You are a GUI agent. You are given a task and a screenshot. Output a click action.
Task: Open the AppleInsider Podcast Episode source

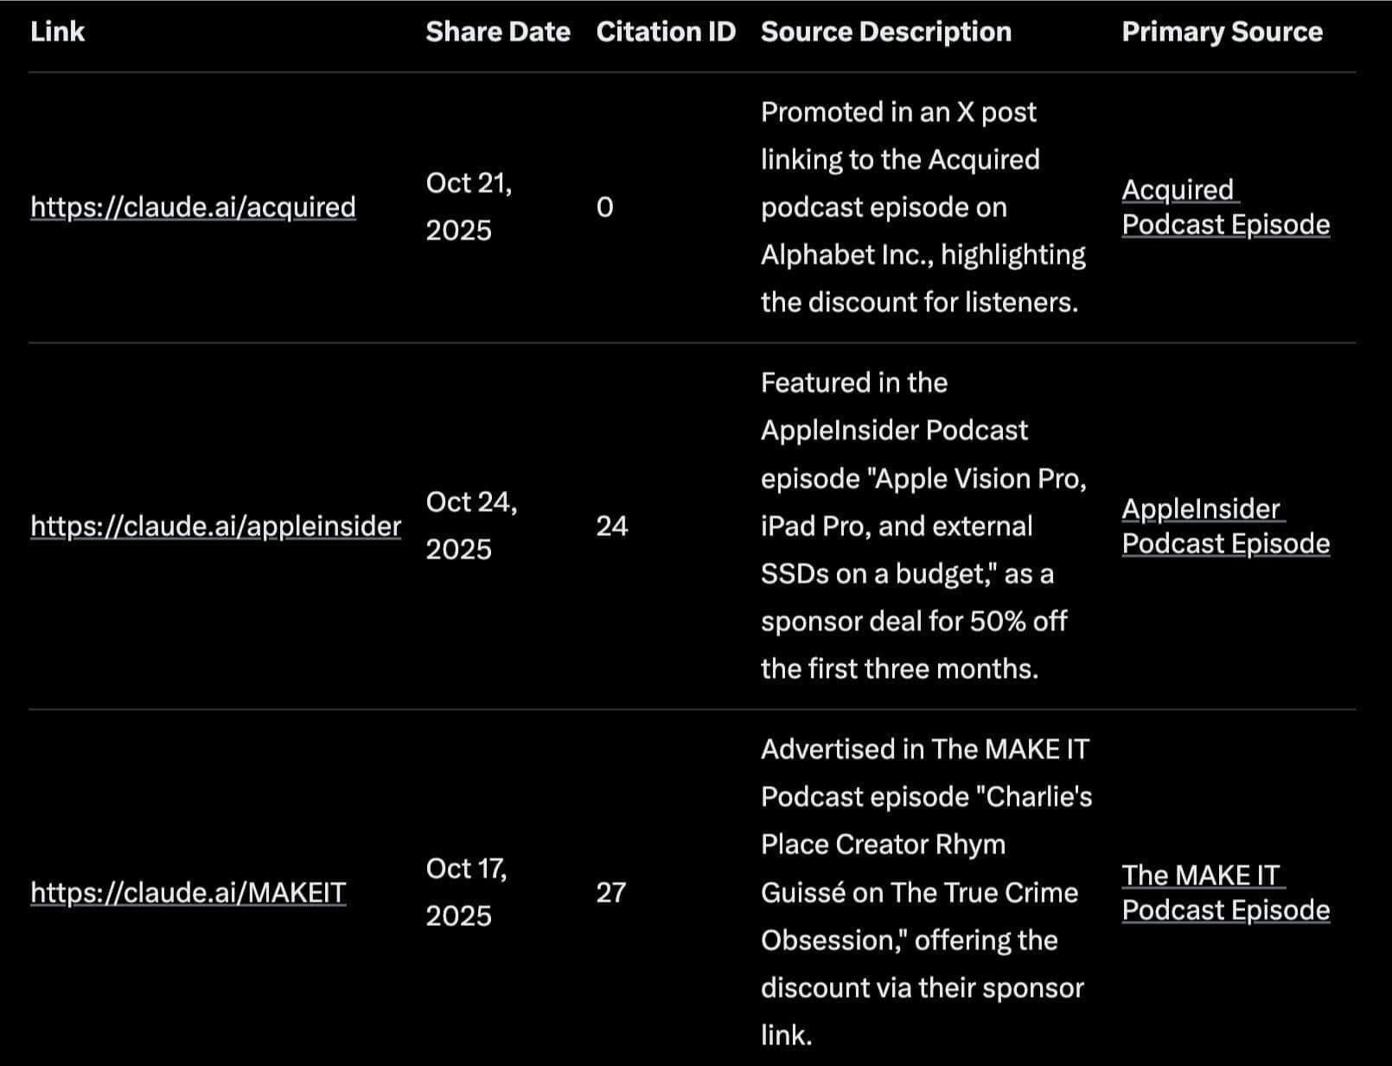(1224, 527)
